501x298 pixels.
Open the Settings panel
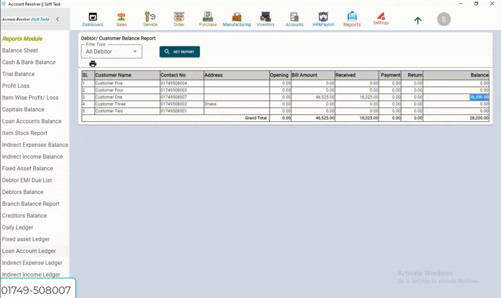(x=381, y=19)
